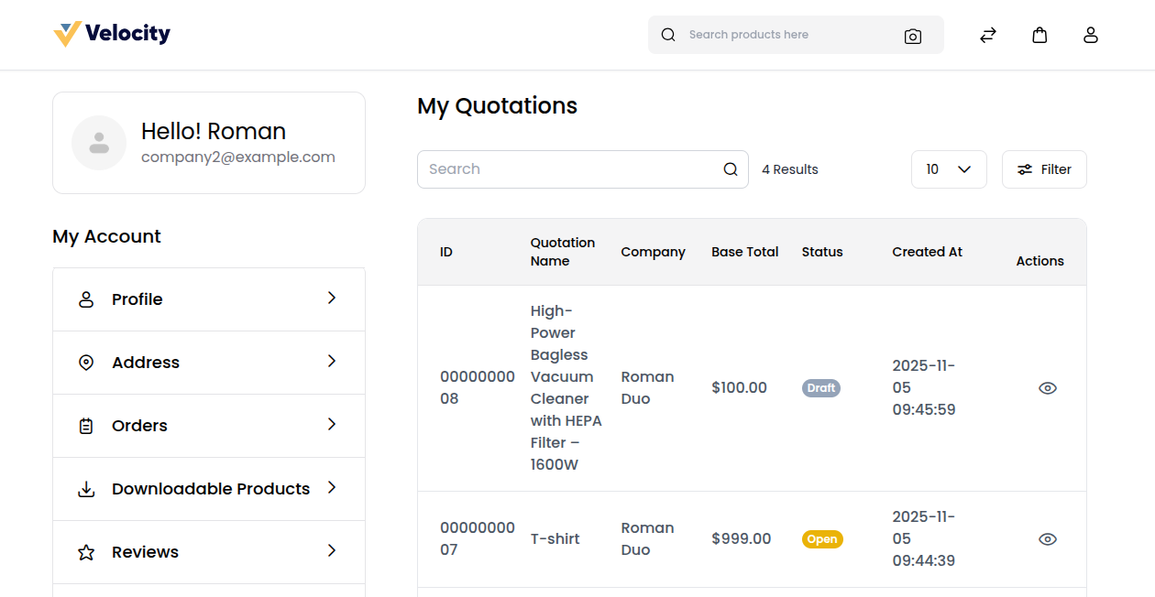Click the Reviews star icon
Screen dimensions: 1155x597
point(86,552)
